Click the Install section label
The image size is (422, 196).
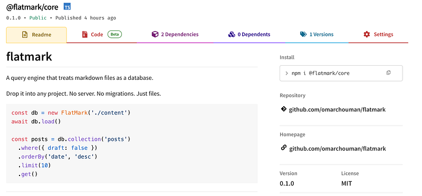tap(287, 57)
